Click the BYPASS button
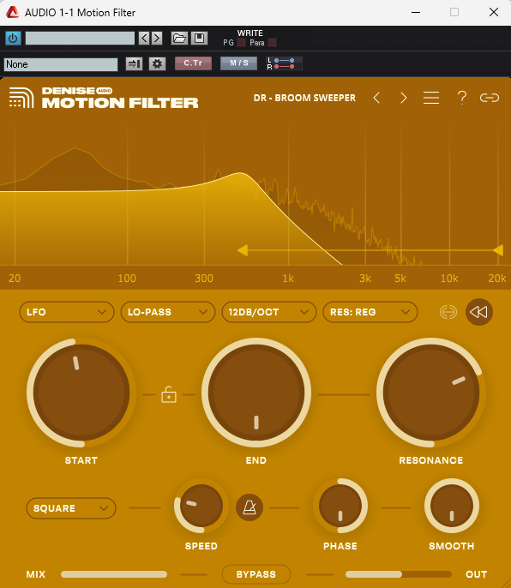The height and width of the screenshot is (588, 511). tap(256, 574)
